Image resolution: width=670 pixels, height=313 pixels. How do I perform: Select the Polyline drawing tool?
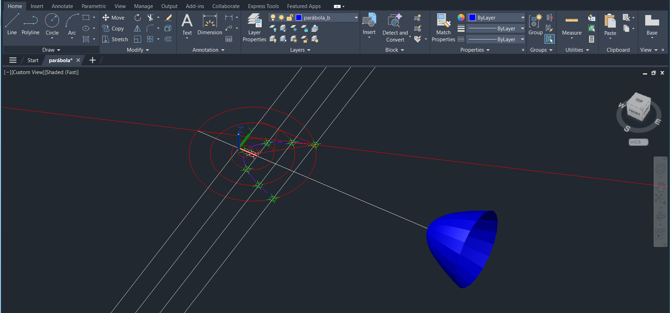tap(30, 24)
